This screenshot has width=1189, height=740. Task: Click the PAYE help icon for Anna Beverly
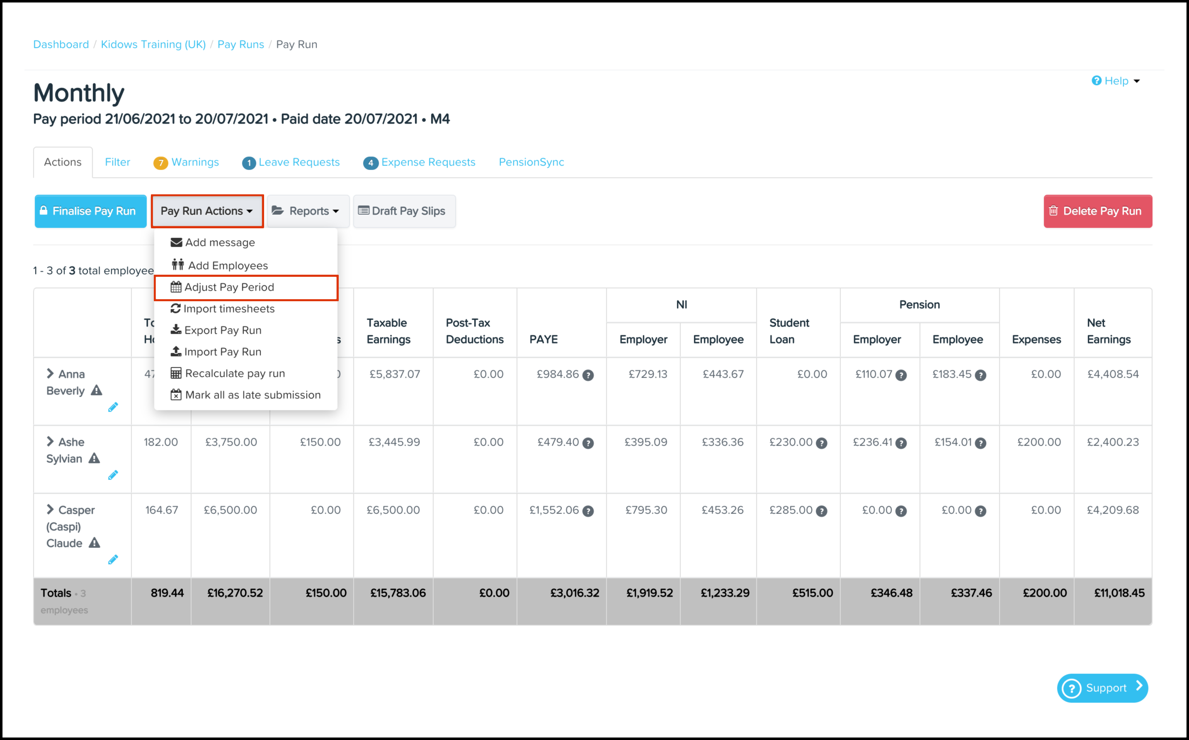(588, 375)
